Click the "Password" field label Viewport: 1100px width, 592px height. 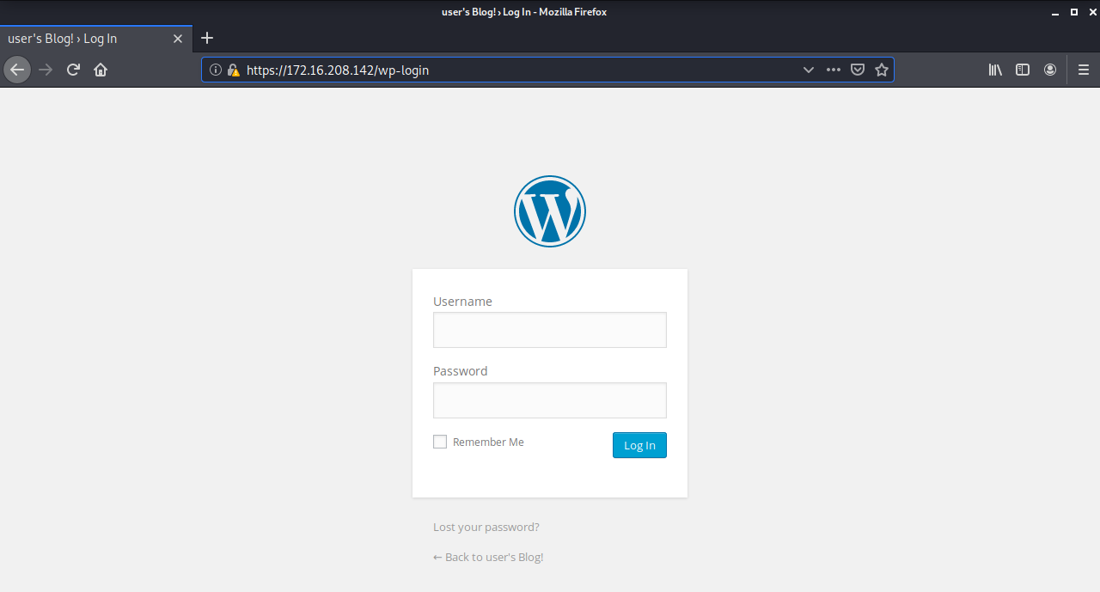click(x=460, y=371)
